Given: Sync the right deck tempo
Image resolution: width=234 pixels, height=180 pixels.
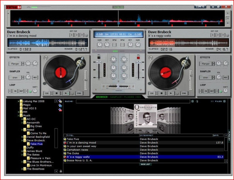Looking at the screenshot, I should [x=184, y=93].
